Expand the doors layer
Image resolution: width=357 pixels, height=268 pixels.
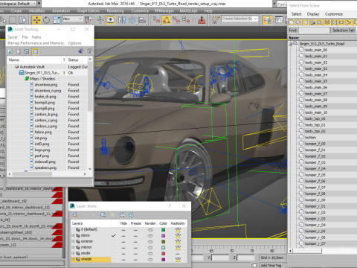(x=73, y=235)
